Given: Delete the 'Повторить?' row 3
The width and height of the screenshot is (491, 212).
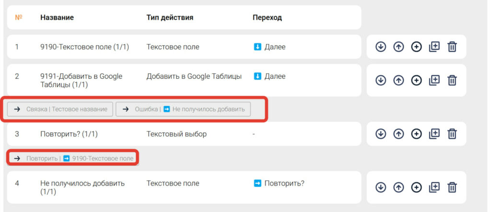Looking at the screenshot, I should 452,134.
